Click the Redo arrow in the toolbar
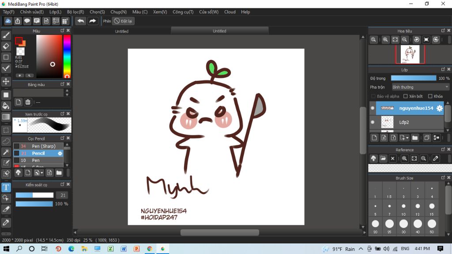 [93, 21]
